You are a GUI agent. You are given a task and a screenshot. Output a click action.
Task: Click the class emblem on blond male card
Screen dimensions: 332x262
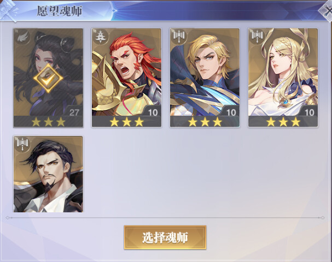(179, 37)
